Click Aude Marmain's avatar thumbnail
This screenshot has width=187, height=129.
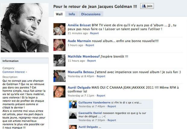tap(59, 45)
